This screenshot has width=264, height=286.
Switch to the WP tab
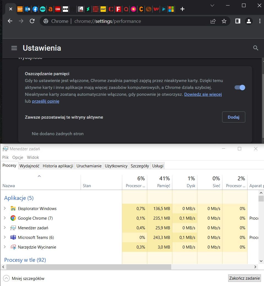[x=156, y=9]
